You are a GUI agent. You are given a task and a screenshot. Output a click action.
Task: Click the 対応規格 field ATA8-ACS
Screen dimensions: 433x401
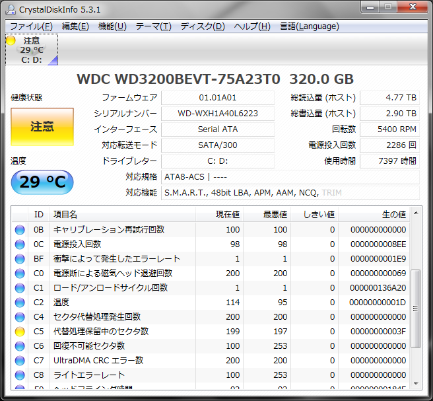[290, 177]
